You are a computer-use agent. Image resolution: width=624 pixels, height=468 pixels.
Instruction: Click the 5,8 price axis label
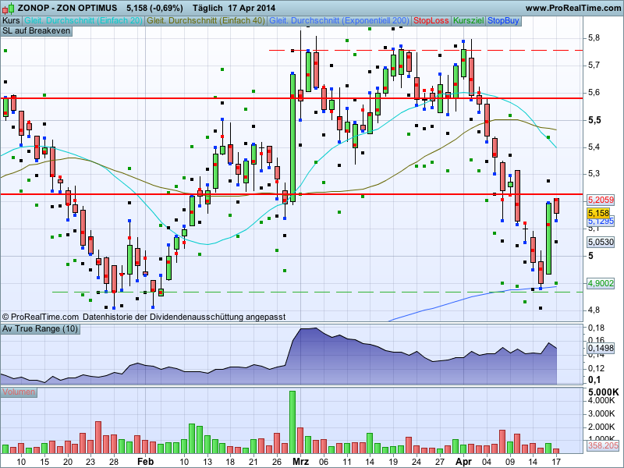(x=594, y=37)
